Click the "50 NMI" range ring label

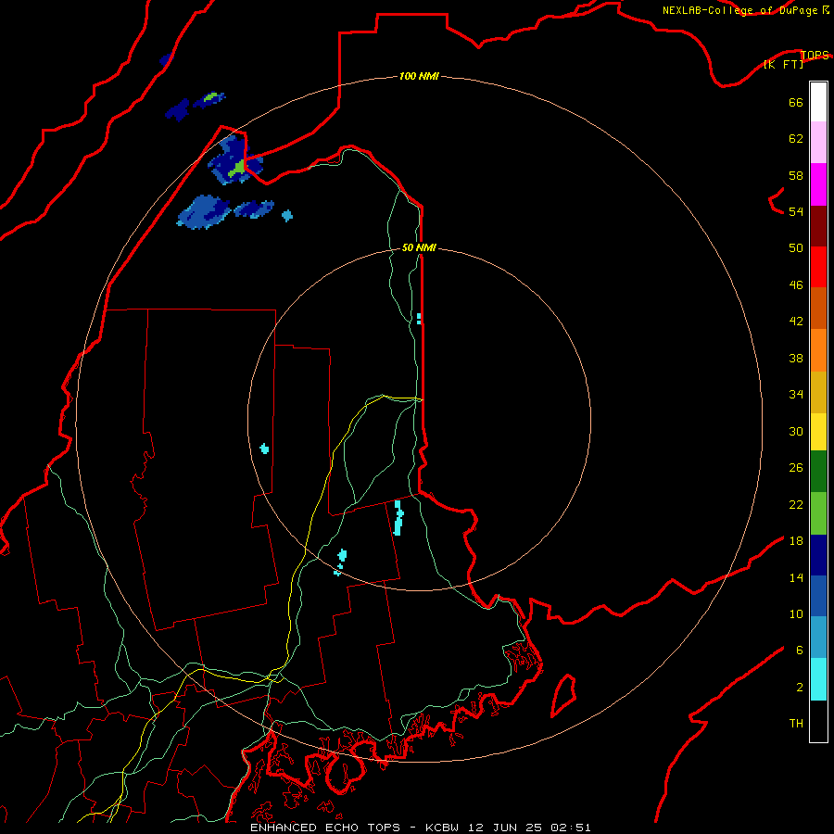click(419, 247)
